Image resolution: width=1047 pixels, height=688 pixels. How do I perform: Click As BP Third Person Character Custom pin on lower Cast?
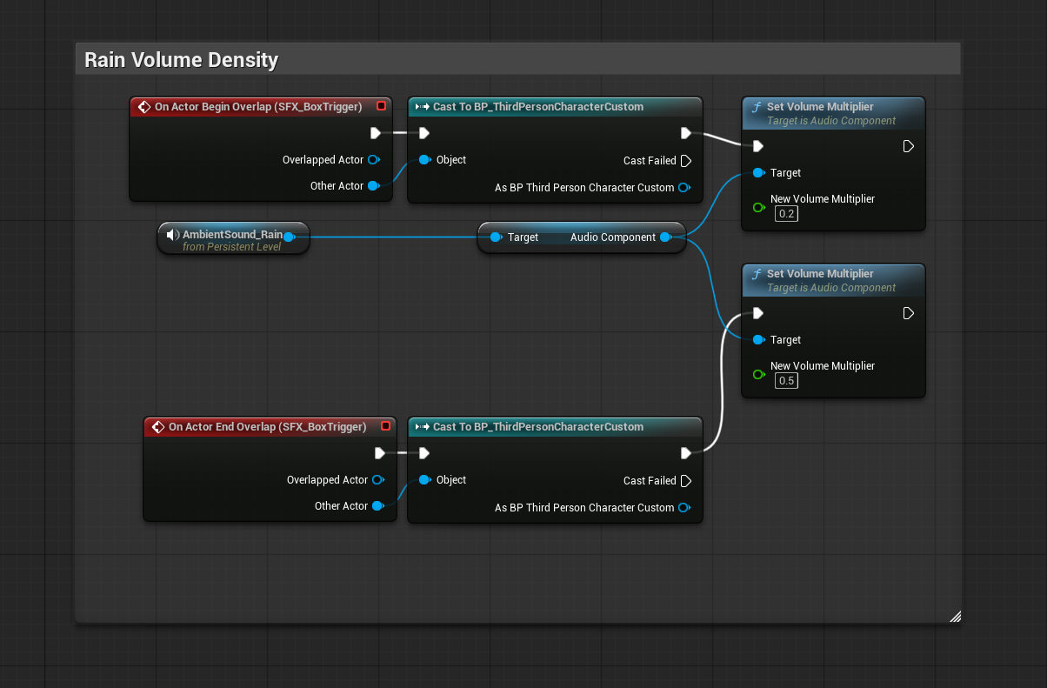pos(684,508)
